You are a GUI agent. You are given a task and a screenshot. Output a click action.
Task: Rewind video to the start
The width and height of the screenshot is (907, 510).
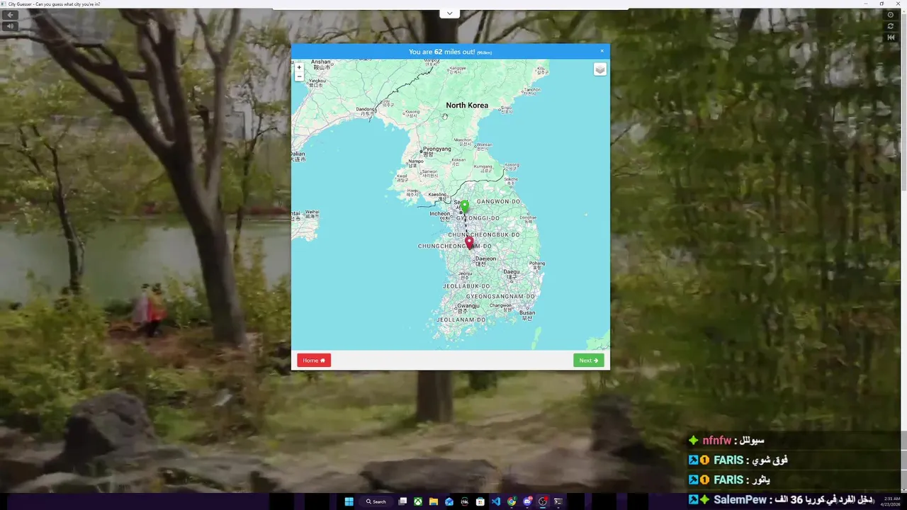[891, 38]
